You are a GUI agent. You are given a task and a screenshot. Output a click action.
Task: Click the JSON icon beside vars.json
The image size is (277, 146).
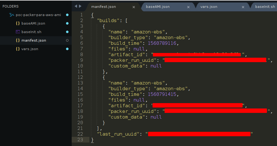tap(18, 49)
